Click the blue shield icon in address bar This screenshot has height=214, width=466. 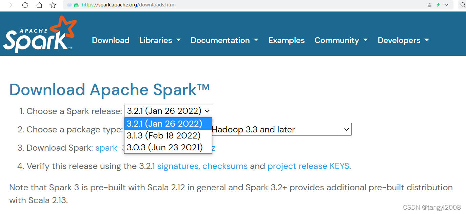pos(70,5)
